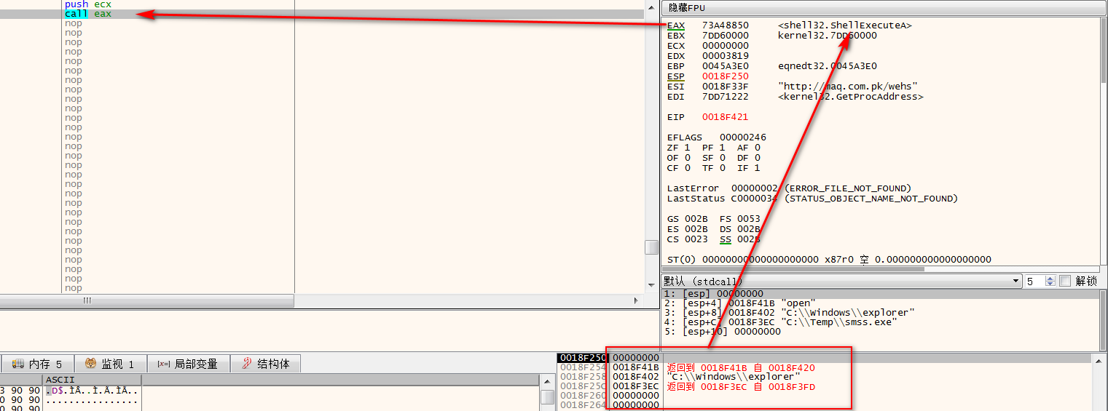The height and width of the screenshot is (411, 1108).
Task: Select the GS segment register value
Action: point(696,219)
